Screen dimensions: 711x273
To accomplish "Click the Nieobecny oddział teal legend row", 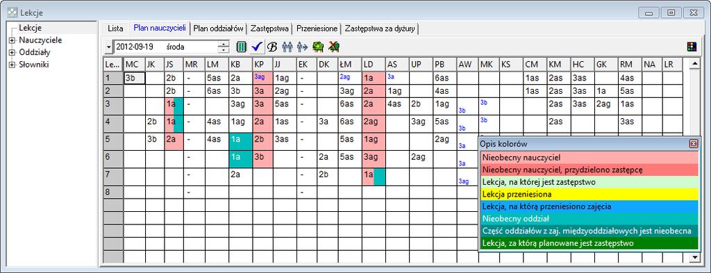I will [x=589, y=219].
